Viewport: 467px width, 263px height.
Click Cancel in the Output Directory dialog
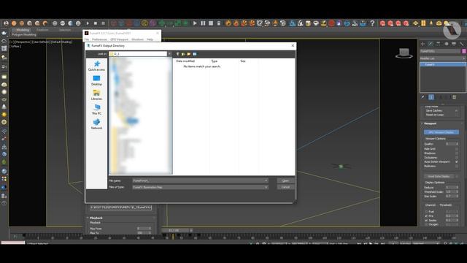pyautogui.click(x=285, y=187)
